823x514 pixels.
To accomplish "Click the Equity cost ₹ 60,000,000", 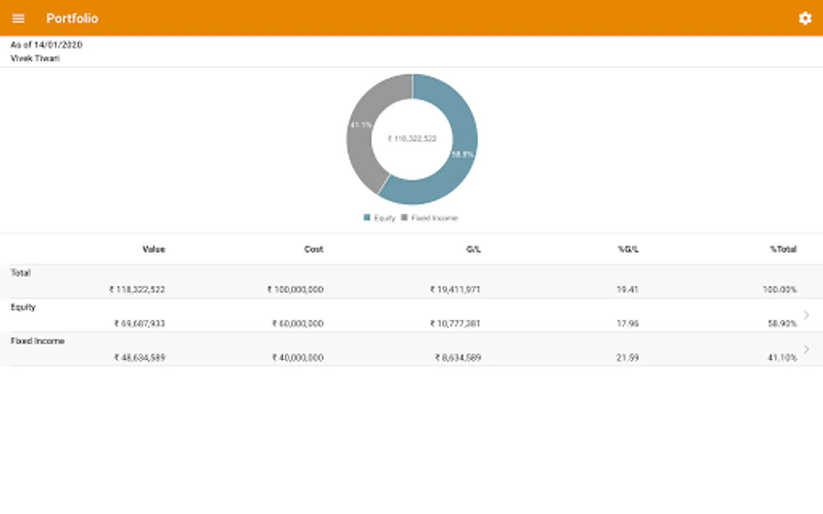I will (x=298, y=323).
